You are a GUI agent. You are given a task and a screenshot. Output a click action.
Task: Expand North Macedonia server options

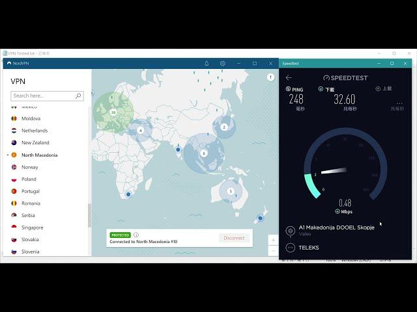click(8, 155)
